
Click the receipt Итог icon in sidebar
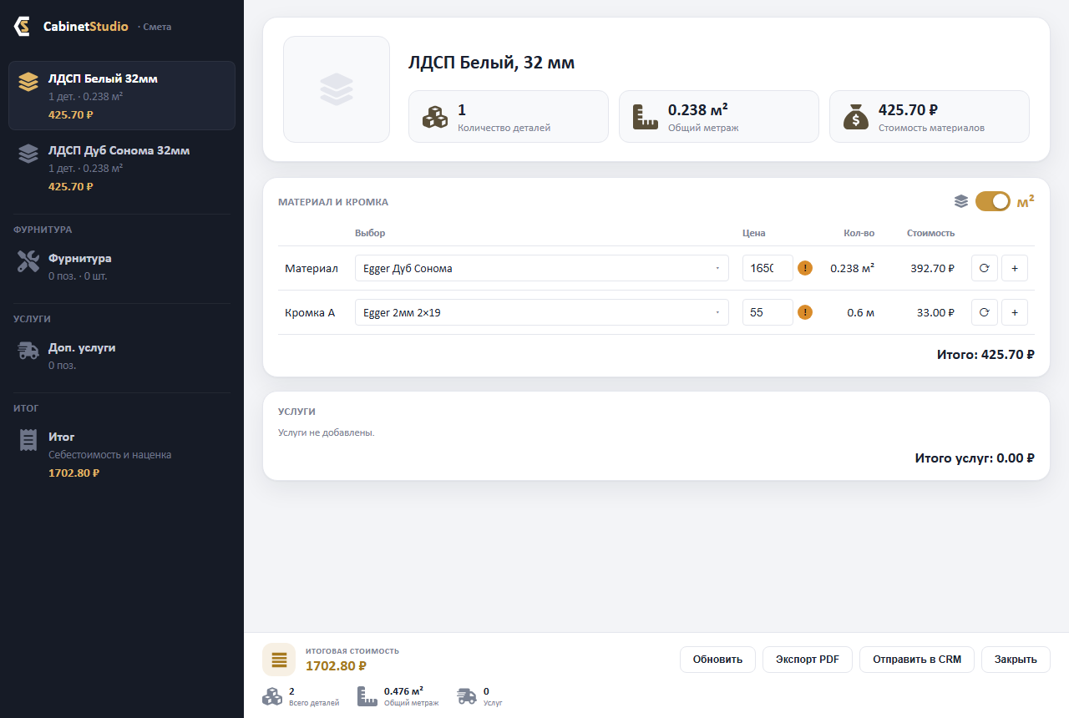pyautogui.click(x=28, y=440)
